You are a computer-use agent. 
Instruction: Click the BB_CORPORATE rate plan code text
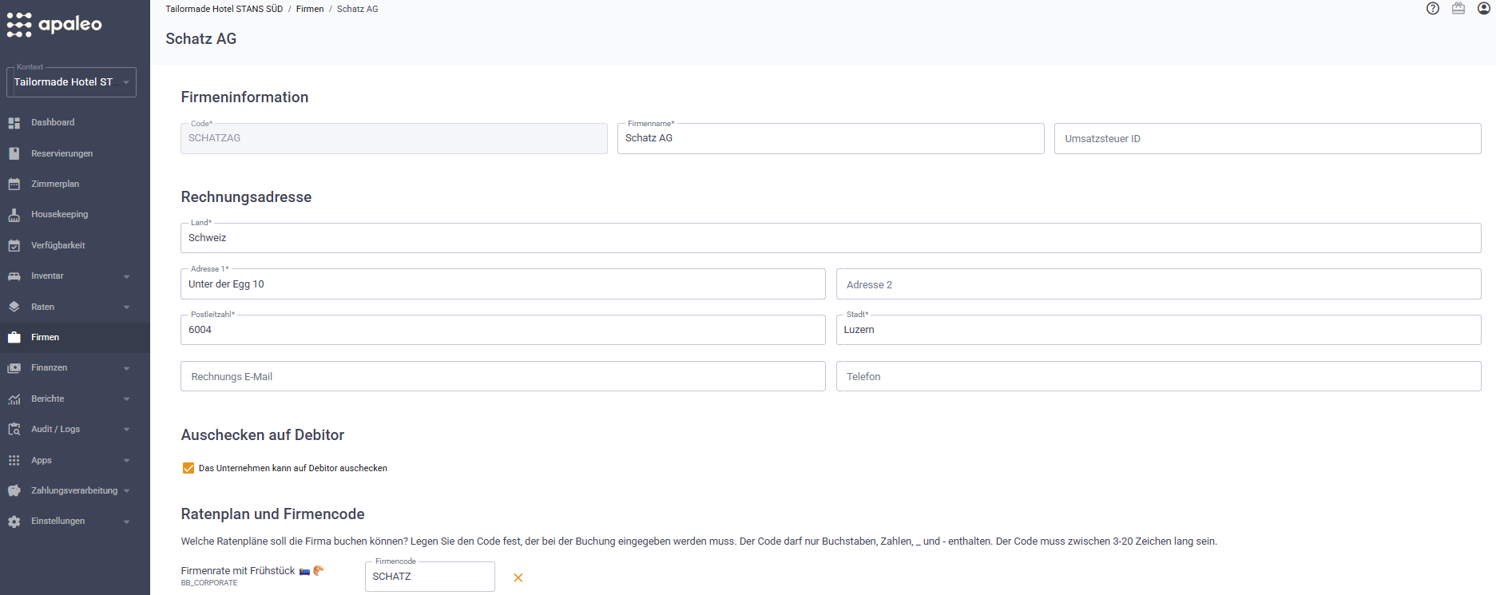click(209, 583)
